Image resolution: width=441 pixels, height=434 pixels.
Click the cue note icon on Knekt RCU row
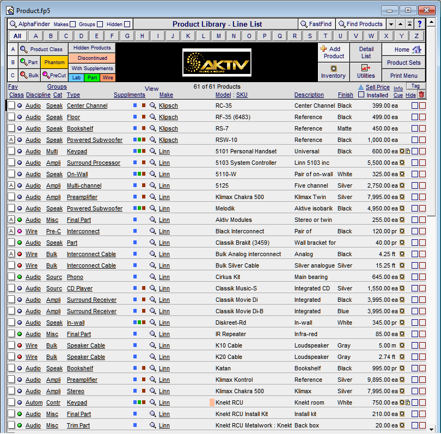[x=408, y=402]
